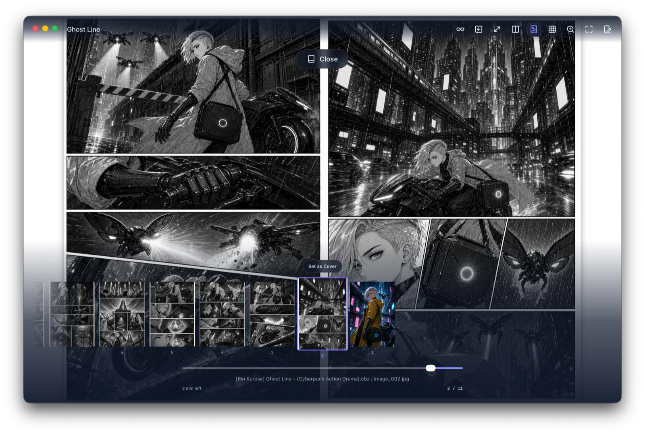The image size is (645, 434).
Task: Click the Close button
Action: [322, 59]
